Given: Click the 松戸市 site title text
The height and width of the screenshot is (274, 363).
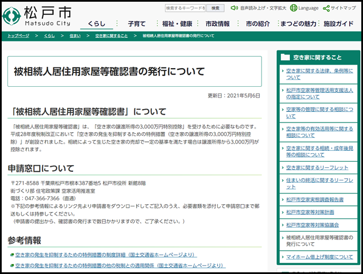Looking at the screenshot, I should (x=48, y=12).
